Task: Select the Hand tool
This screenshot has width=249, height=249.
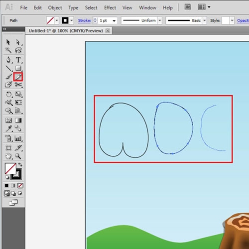Action: click(8, 156)
